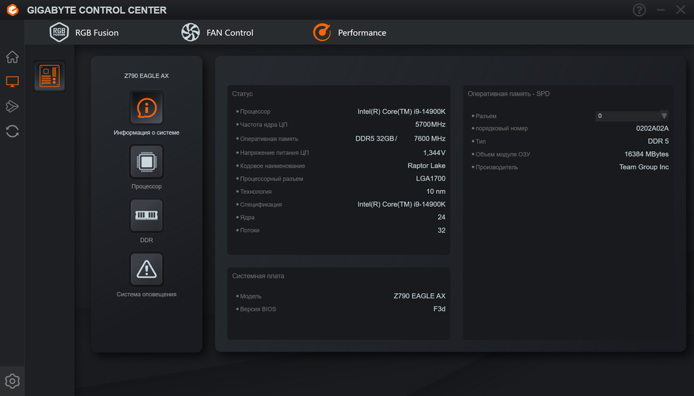Click the fan icon beside FAN Control

pos(190,32)
